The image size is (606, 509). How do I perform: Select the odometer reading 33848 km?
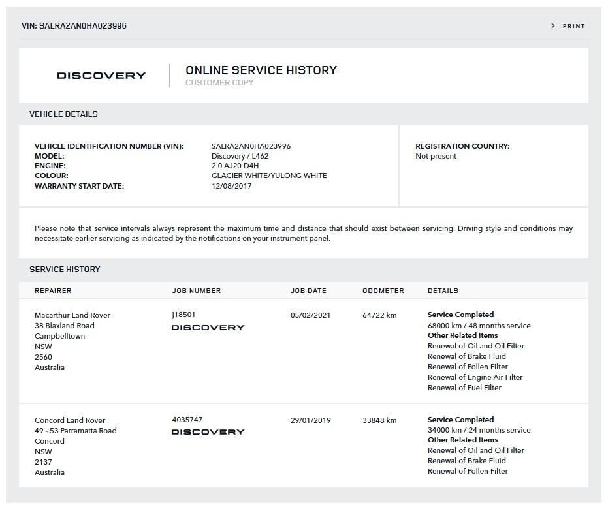tap(379, 420)
